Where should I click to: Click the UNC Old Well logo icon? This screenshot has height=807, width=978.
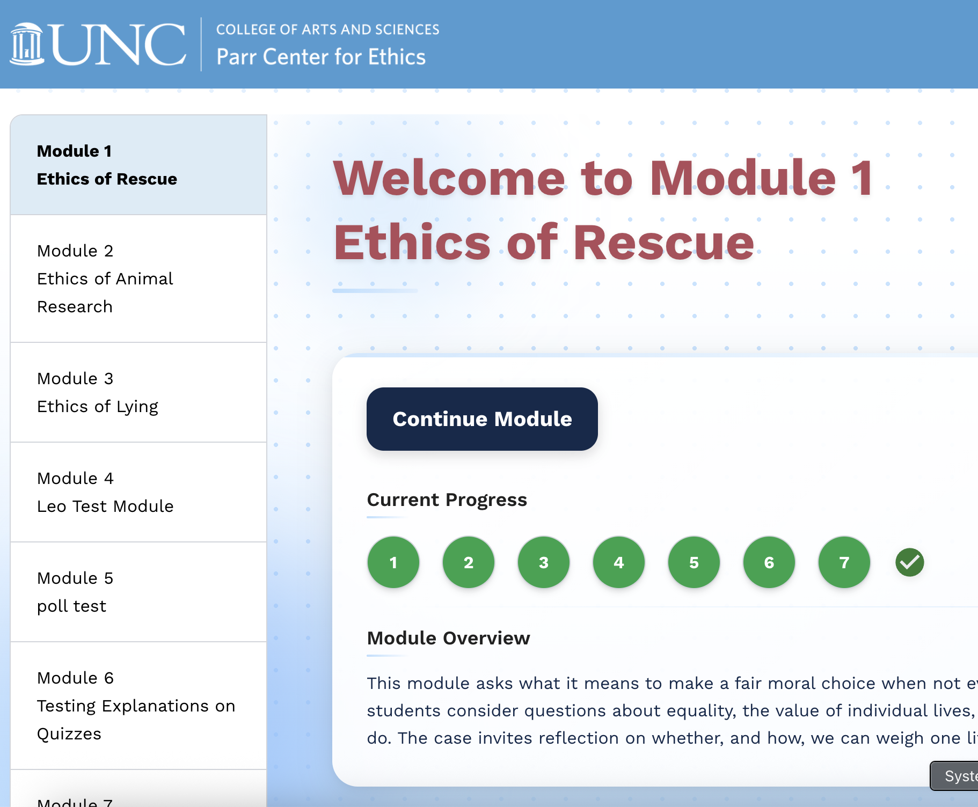(27, 44)
